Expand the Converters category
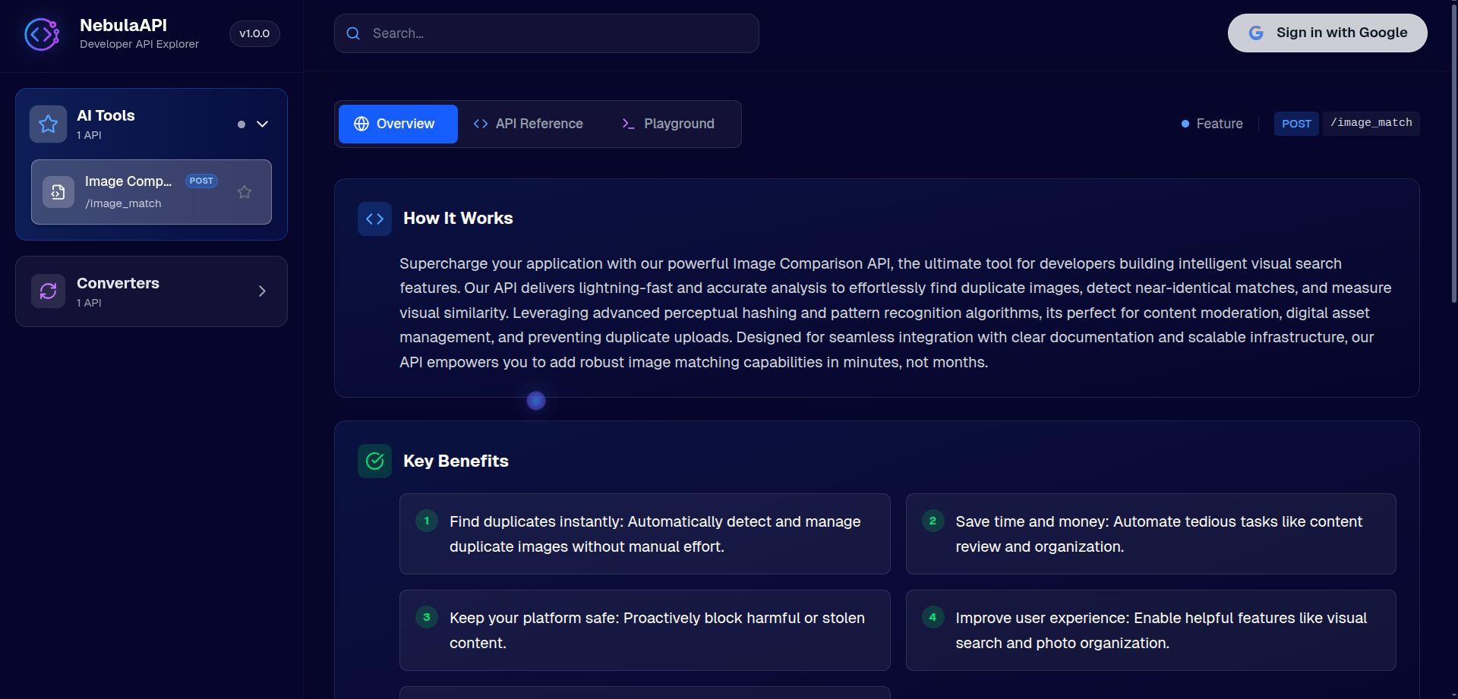 (262, 291)
